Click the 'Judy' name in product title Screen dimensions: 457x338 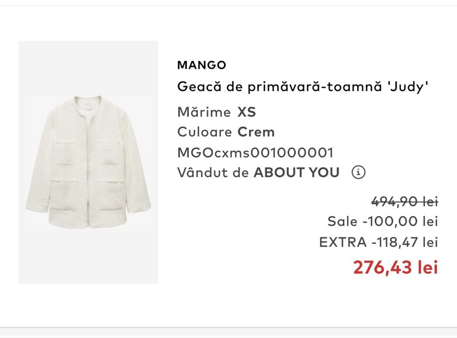(410, 87)
